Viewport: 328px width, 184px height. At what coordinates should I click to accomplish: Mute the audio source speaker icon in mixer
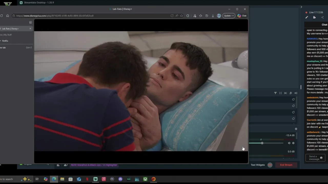289,143
